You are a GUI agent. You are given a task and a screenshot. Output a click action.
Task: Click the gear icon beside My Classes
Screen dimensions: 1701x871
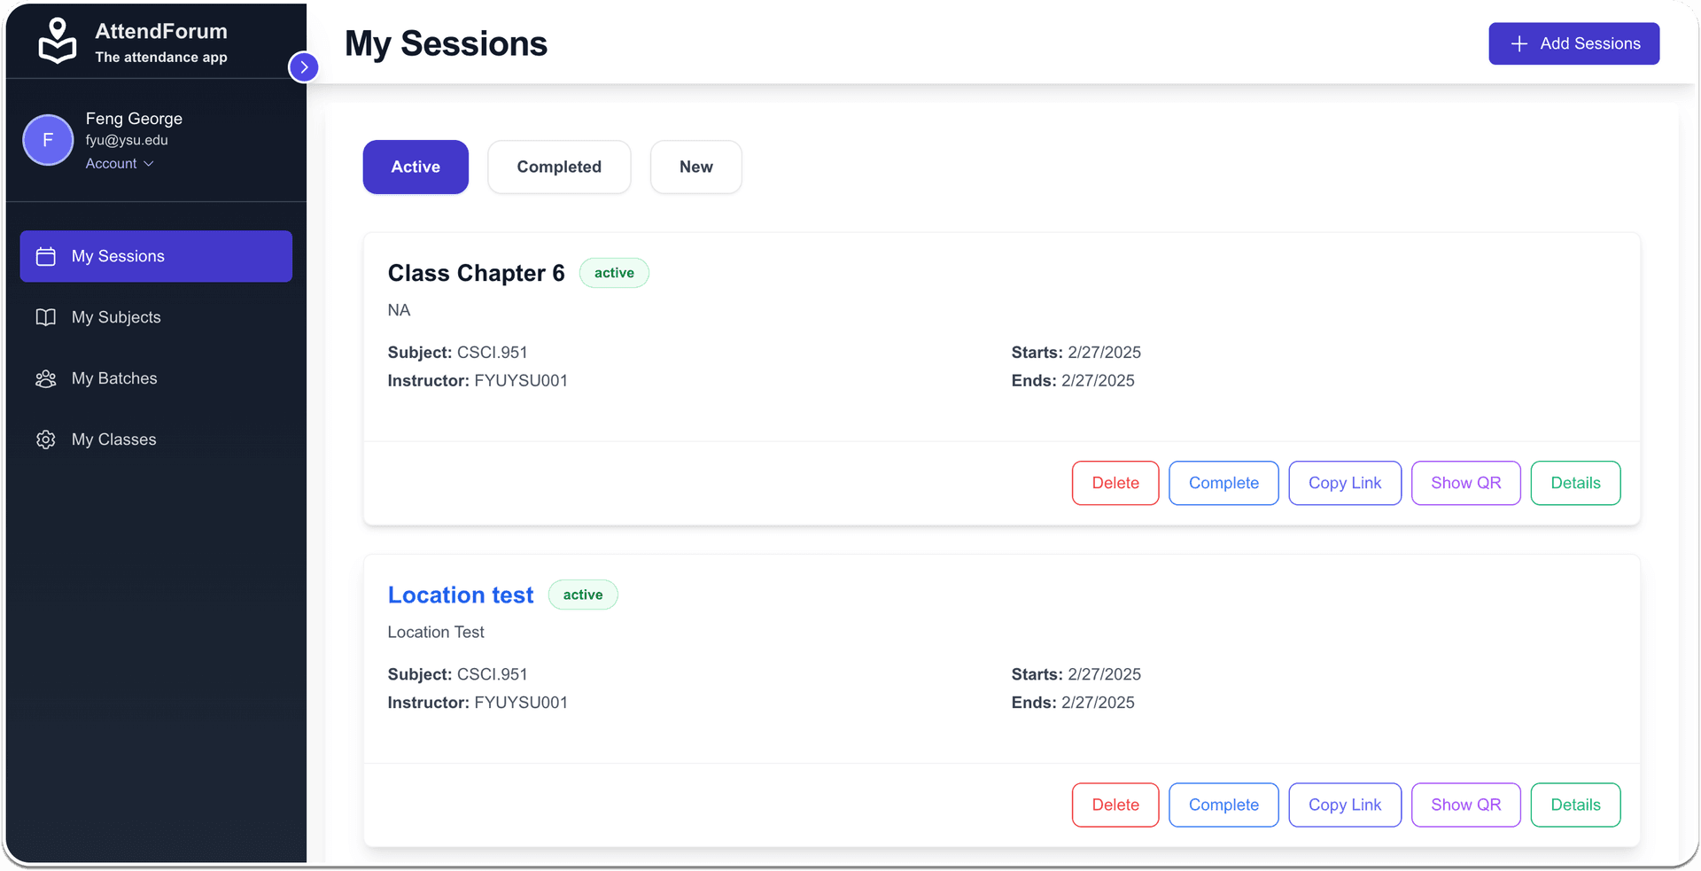pyautogui.click(x=46, y=439)
